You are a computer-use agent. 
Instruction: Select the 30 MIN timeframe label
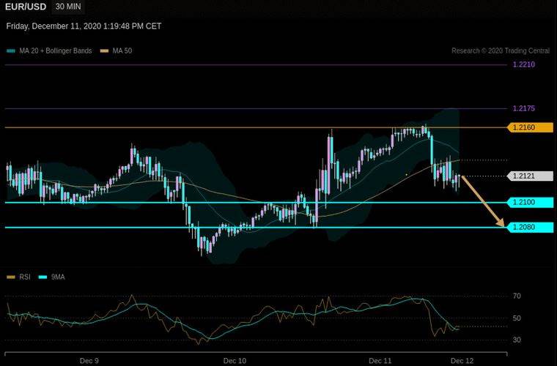tap(68, 7)
